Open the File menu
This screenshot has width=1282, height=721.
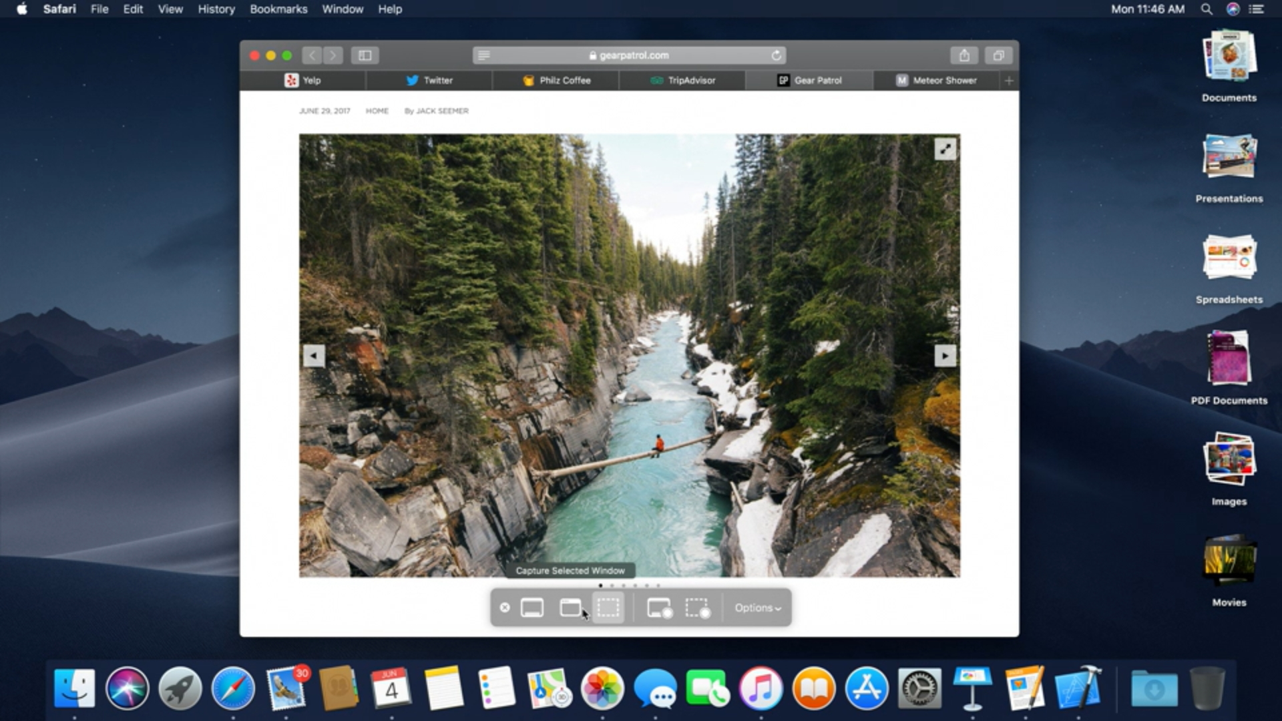(x=99, y=9)
